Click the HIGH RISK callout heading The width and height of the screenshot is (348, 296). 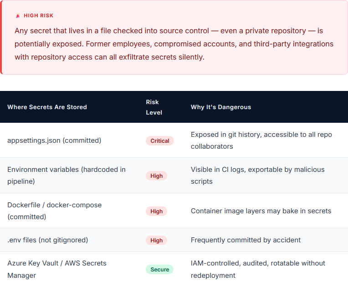[x=38, y=15]
